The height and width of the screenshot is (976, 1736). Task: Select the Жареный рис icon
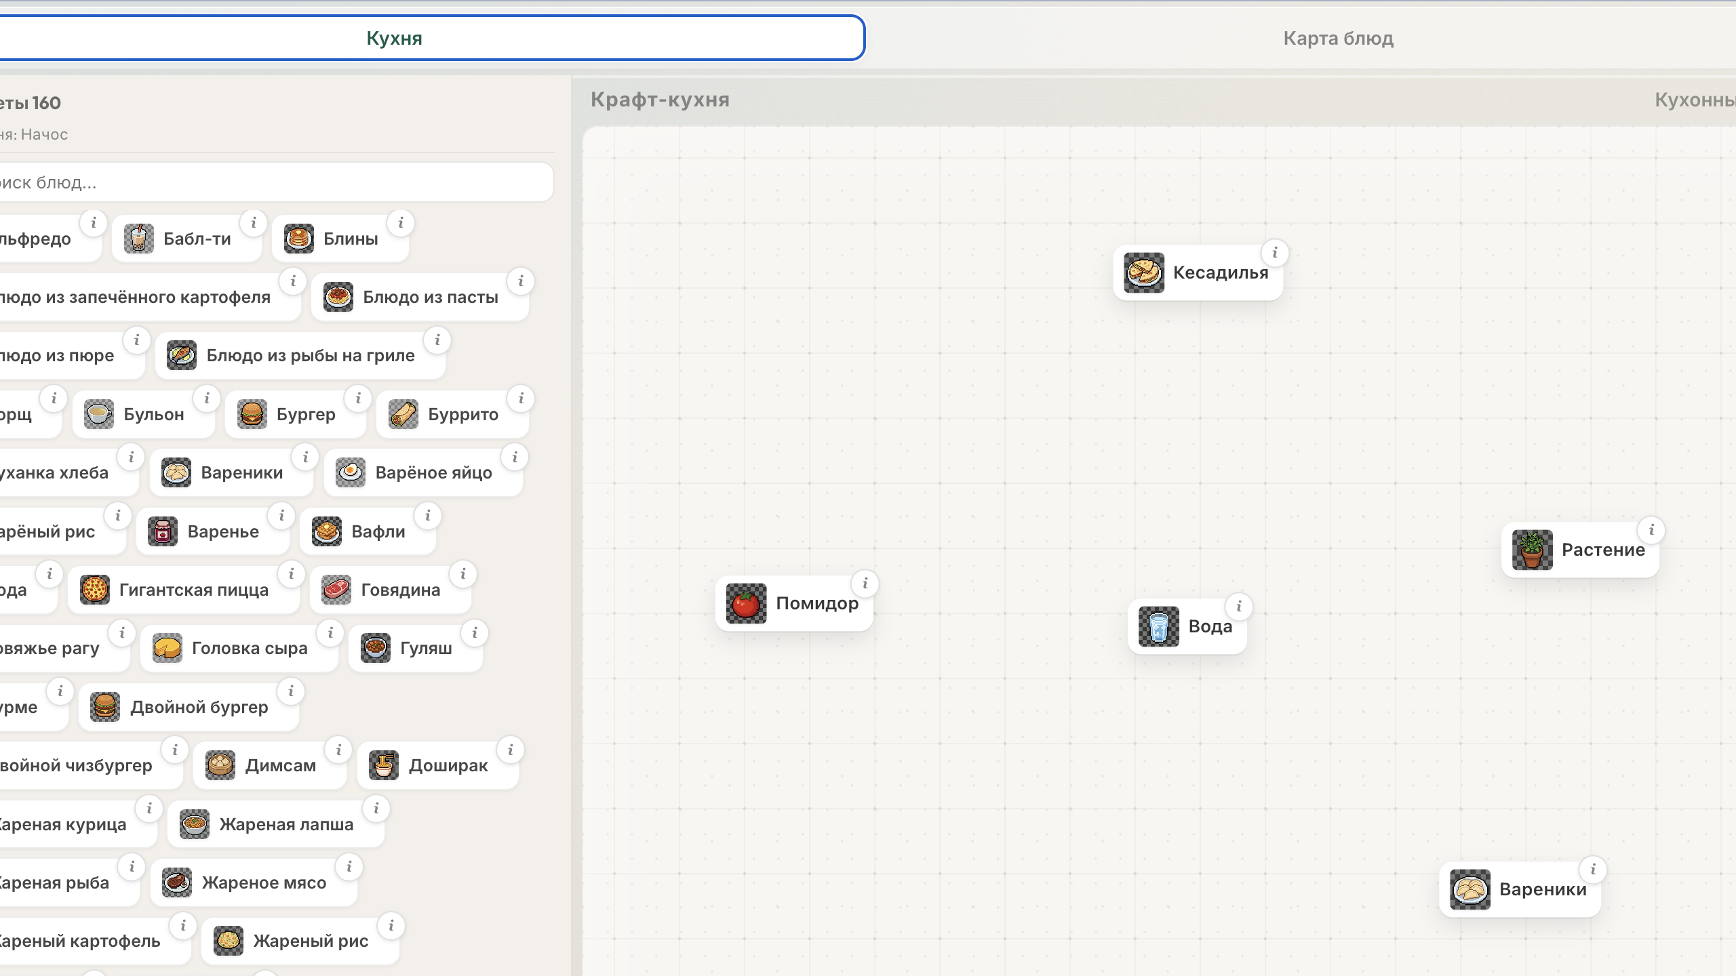tap(229, 941)
